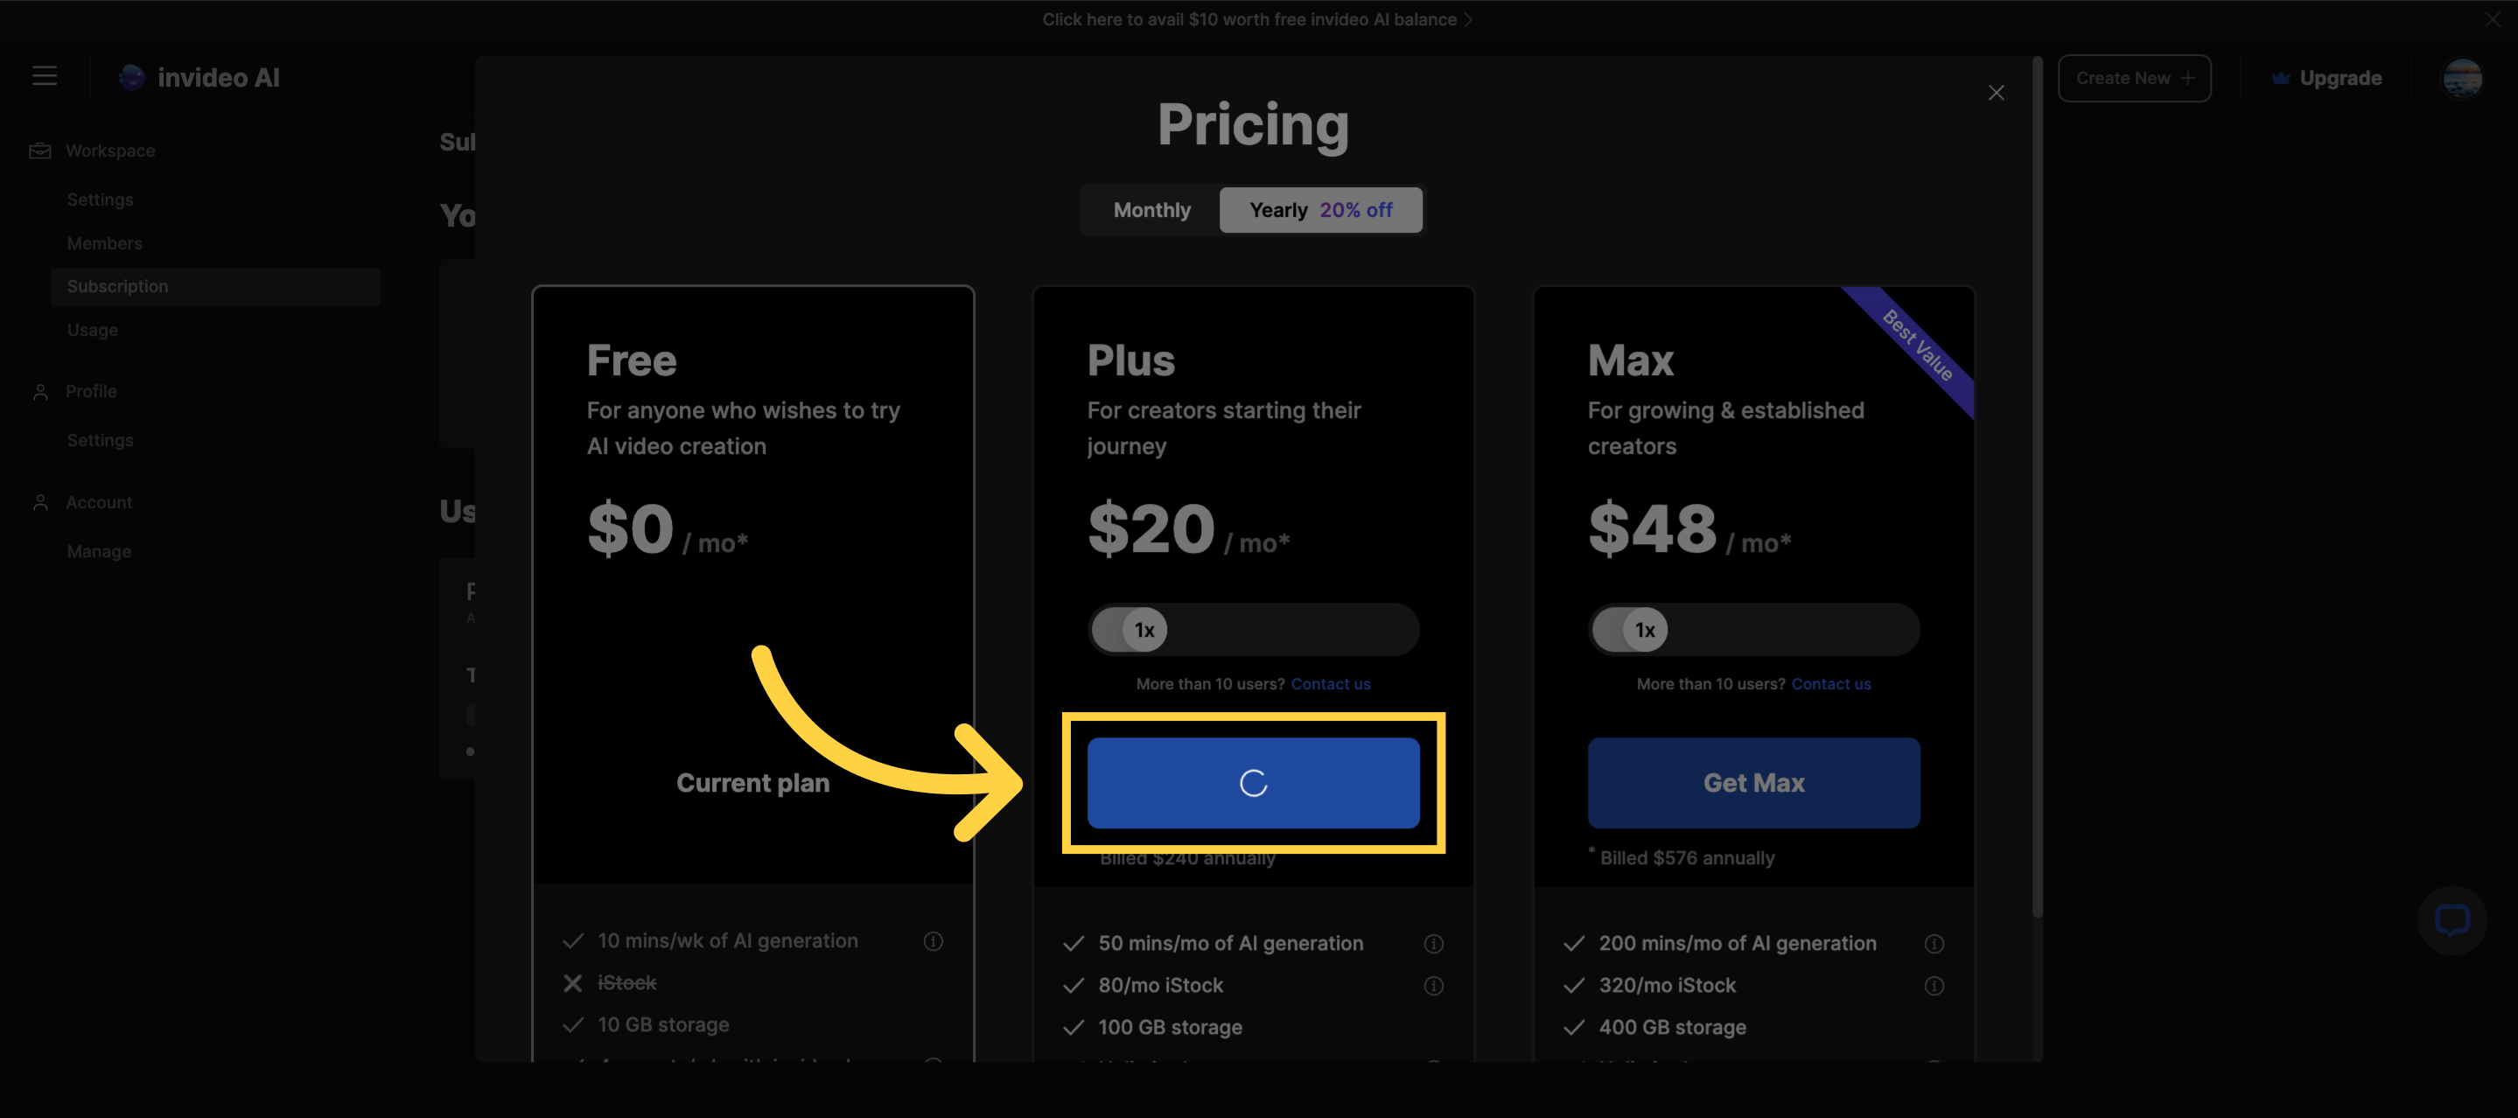This screenshot has height=1118, width=2518.
Task: Click the Max plan 1x users slider
Action: [1753, 629]
